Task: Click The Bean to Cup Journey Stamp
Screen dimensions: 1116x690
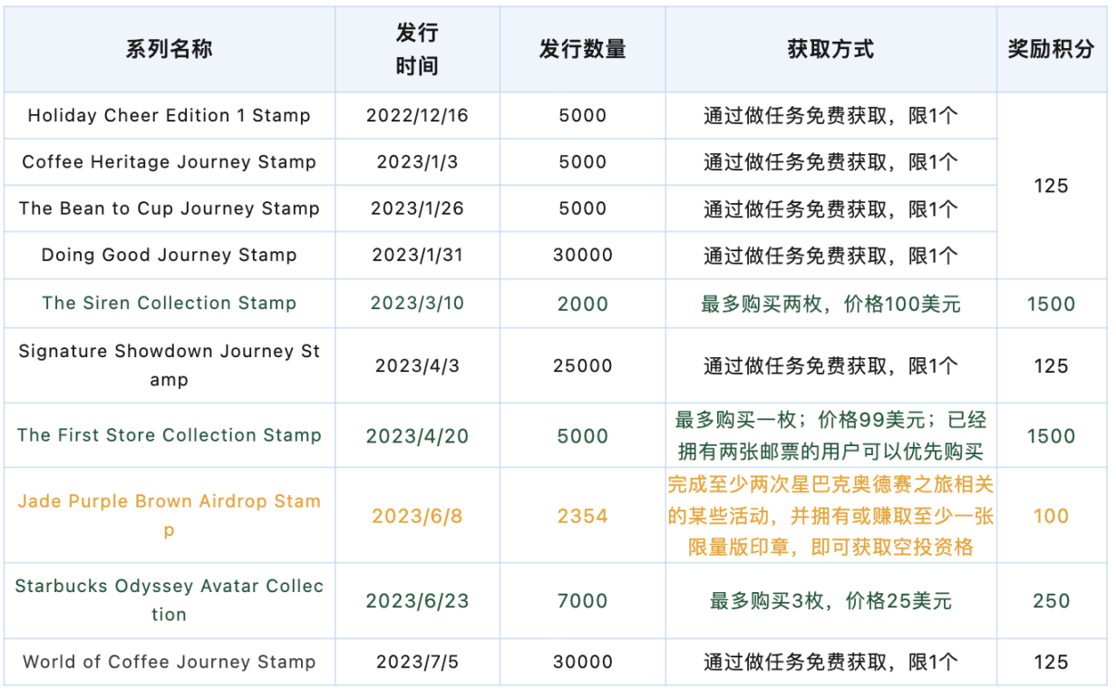Action: click(169, 209)
